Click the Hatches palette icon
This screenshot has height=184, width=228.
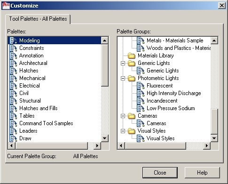[x=13, y=71]
